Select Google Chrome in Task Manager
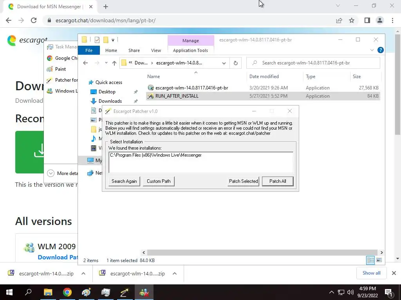Image resolution: width=401 pixels, height=300 pixels. (x=62, y=58)
